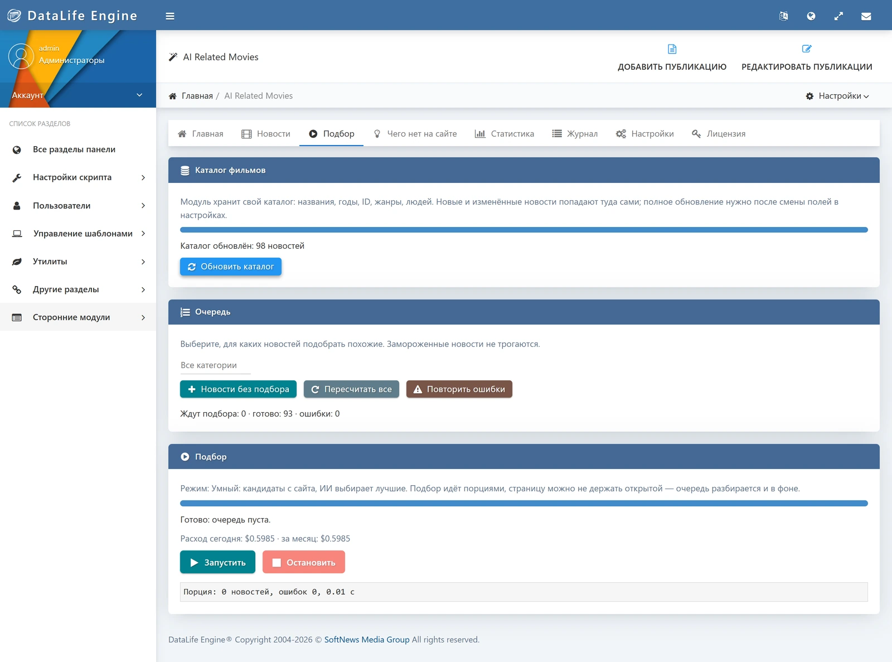Image resolution: width=892 pixels, height=662 pixels.
Task: Open the Настройки tab with gears
Action: point(644,134)
